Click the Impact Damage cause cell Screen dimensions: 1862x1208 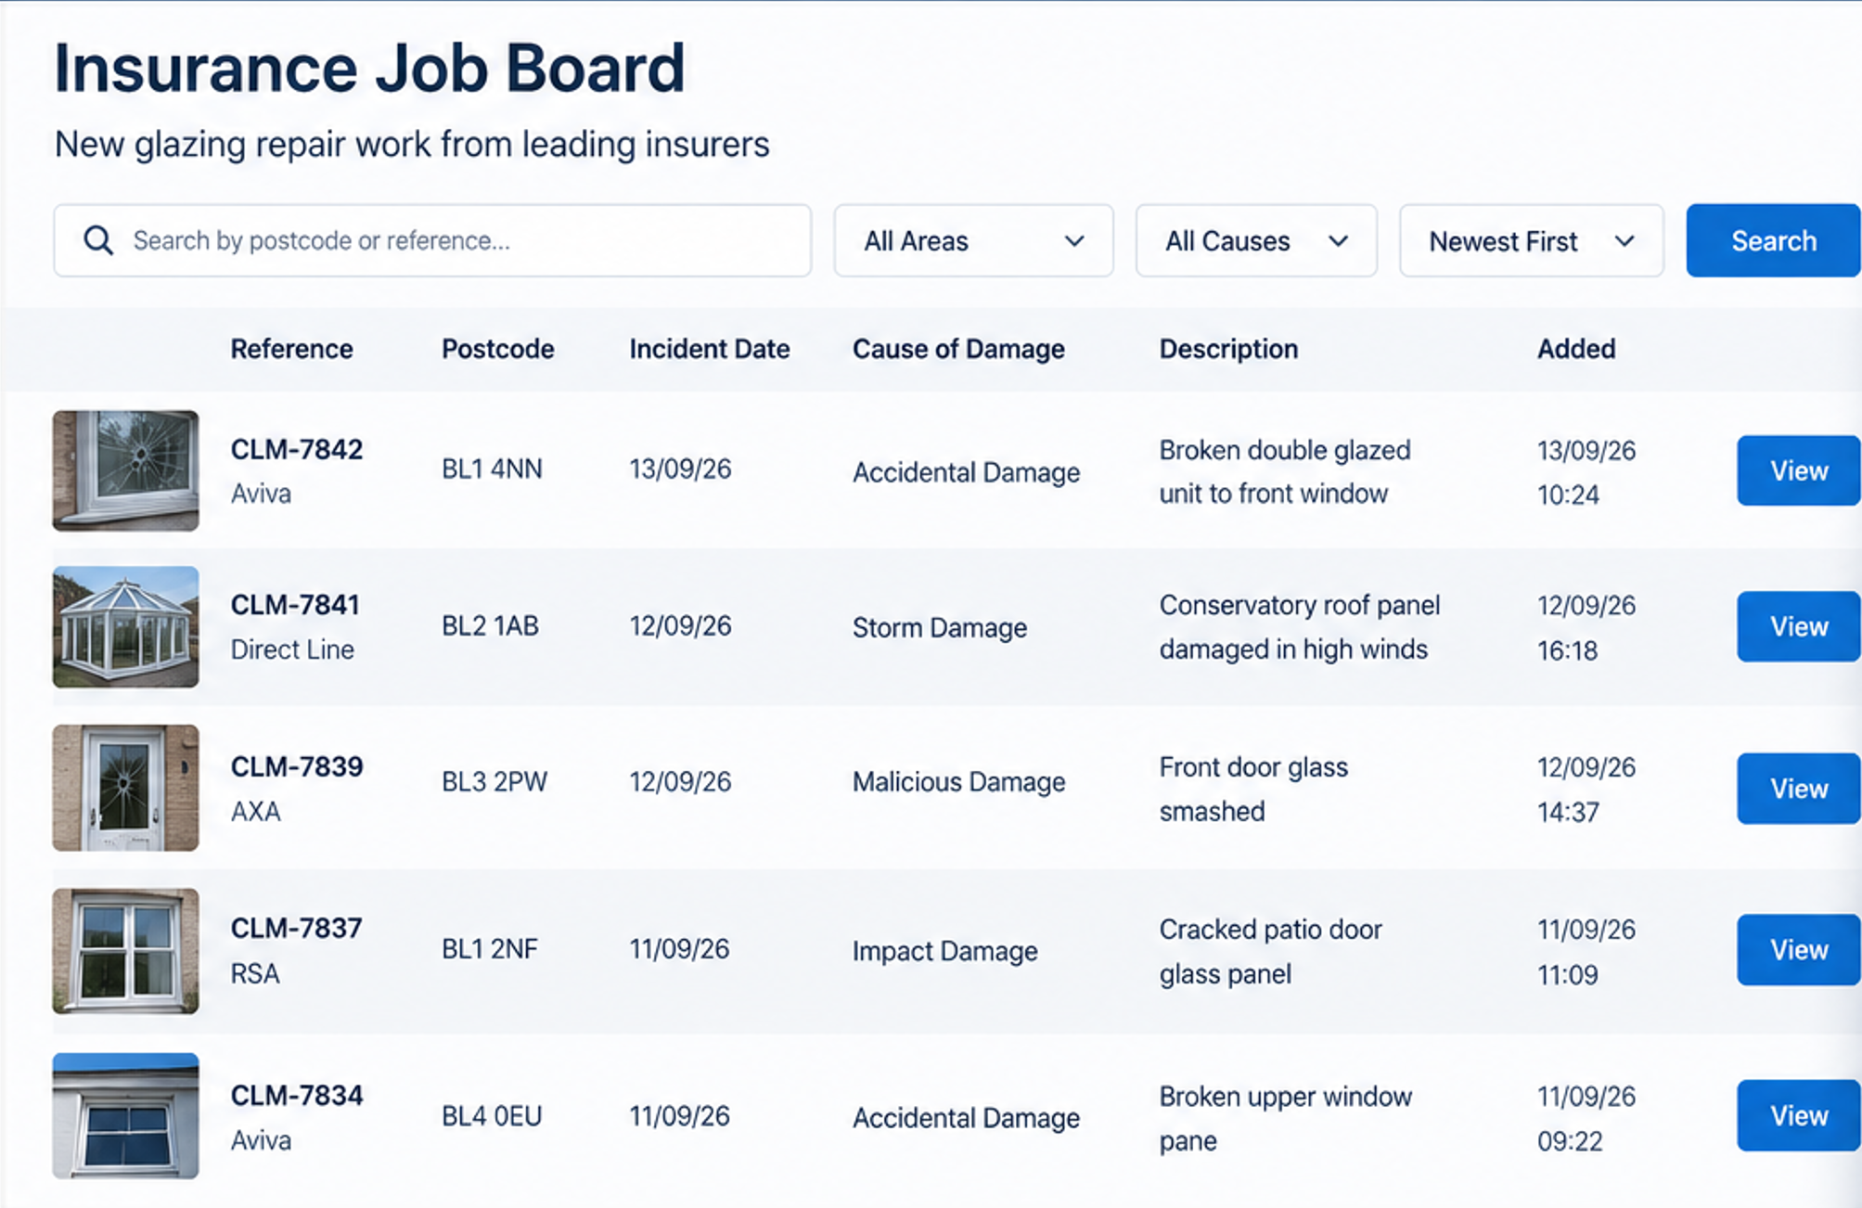coord(944,951)
